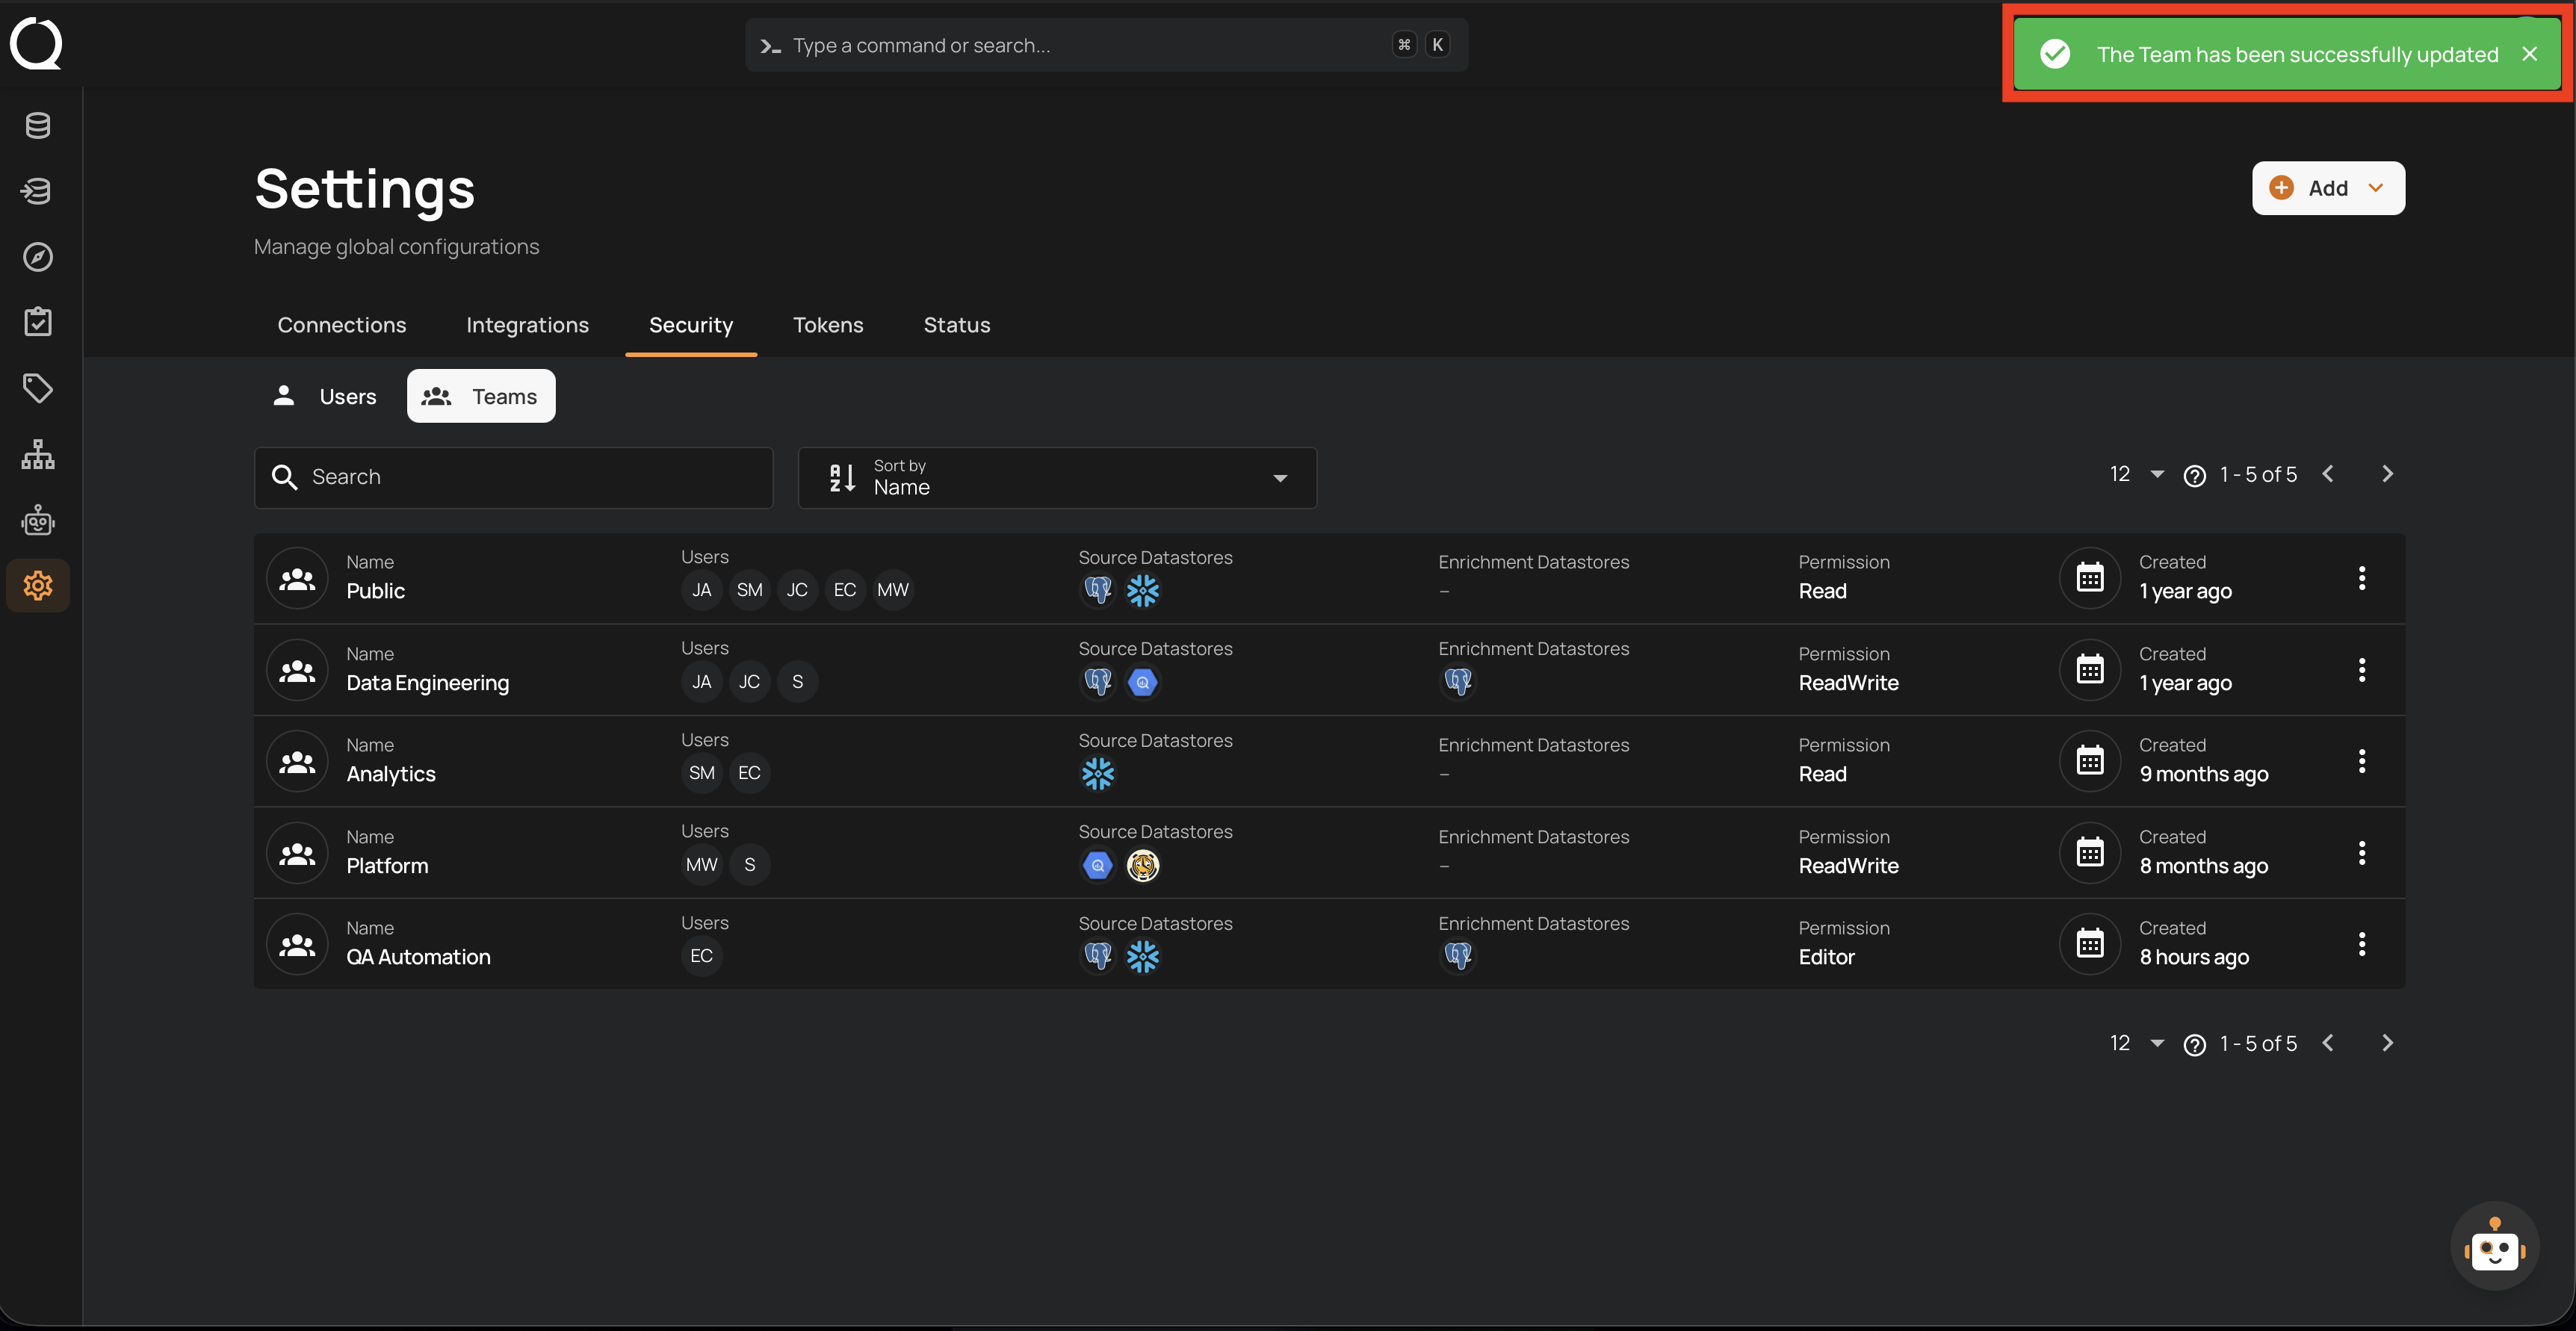
Task: Click '9 months ago' created value
Action: (x=2203, y=774)
